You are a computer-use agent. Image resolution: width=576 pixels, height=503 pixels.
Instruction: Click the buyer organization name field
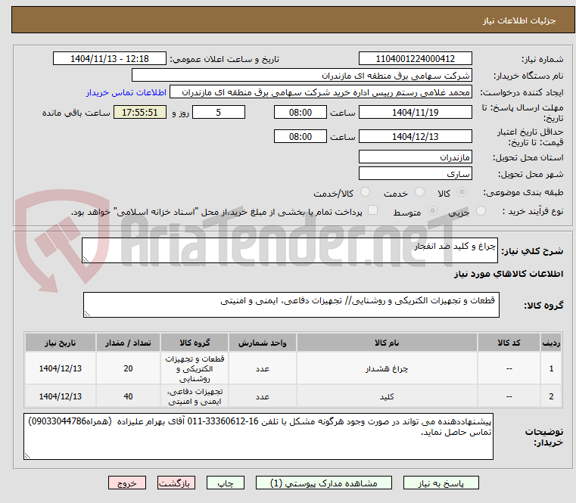click(301, 76)
